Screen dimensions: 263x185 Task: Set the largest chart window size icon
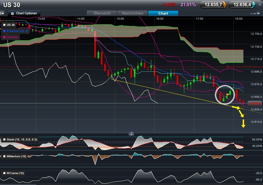click(x=259, y=13)
